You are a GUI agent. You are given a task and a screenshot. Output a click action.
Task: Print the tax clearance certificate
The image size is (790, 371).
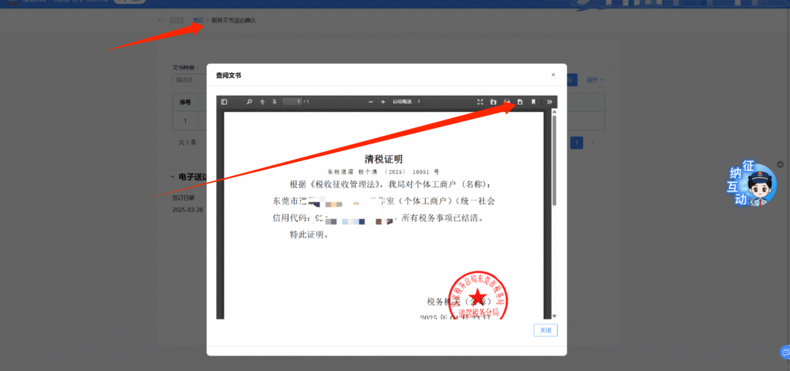coord(507,102)
